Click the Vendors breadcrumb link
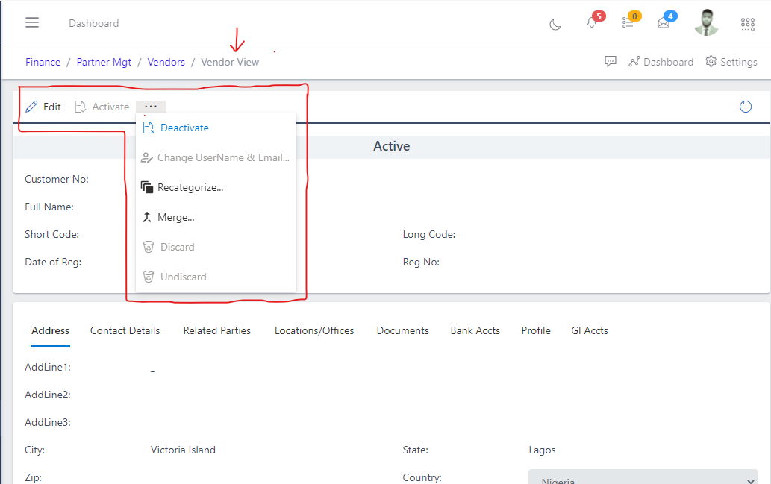 pos(166,62)
